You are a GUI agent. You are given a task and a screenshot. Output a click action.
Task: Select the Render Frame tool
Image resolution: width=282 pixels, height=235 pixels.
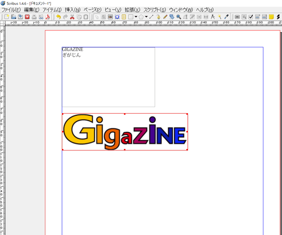117,17
